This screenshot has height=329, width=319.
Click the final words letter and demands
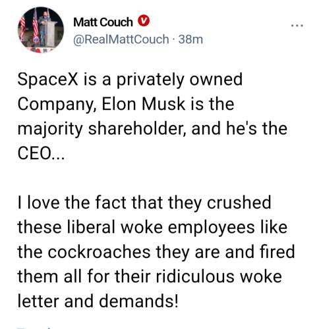tap(98, 301)
